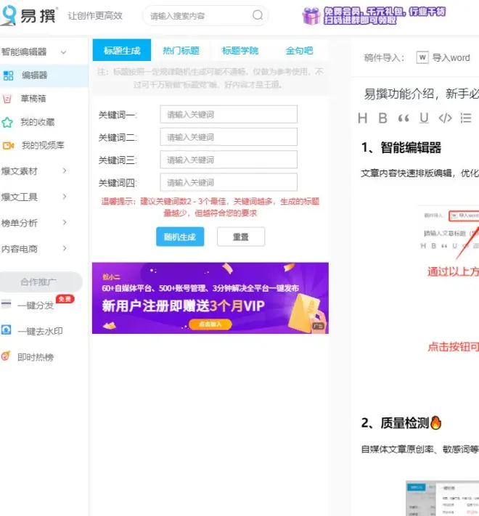This screenshot has height=516, width=479.
Task: Click the 随机生成 button
Action: (180, 237)
